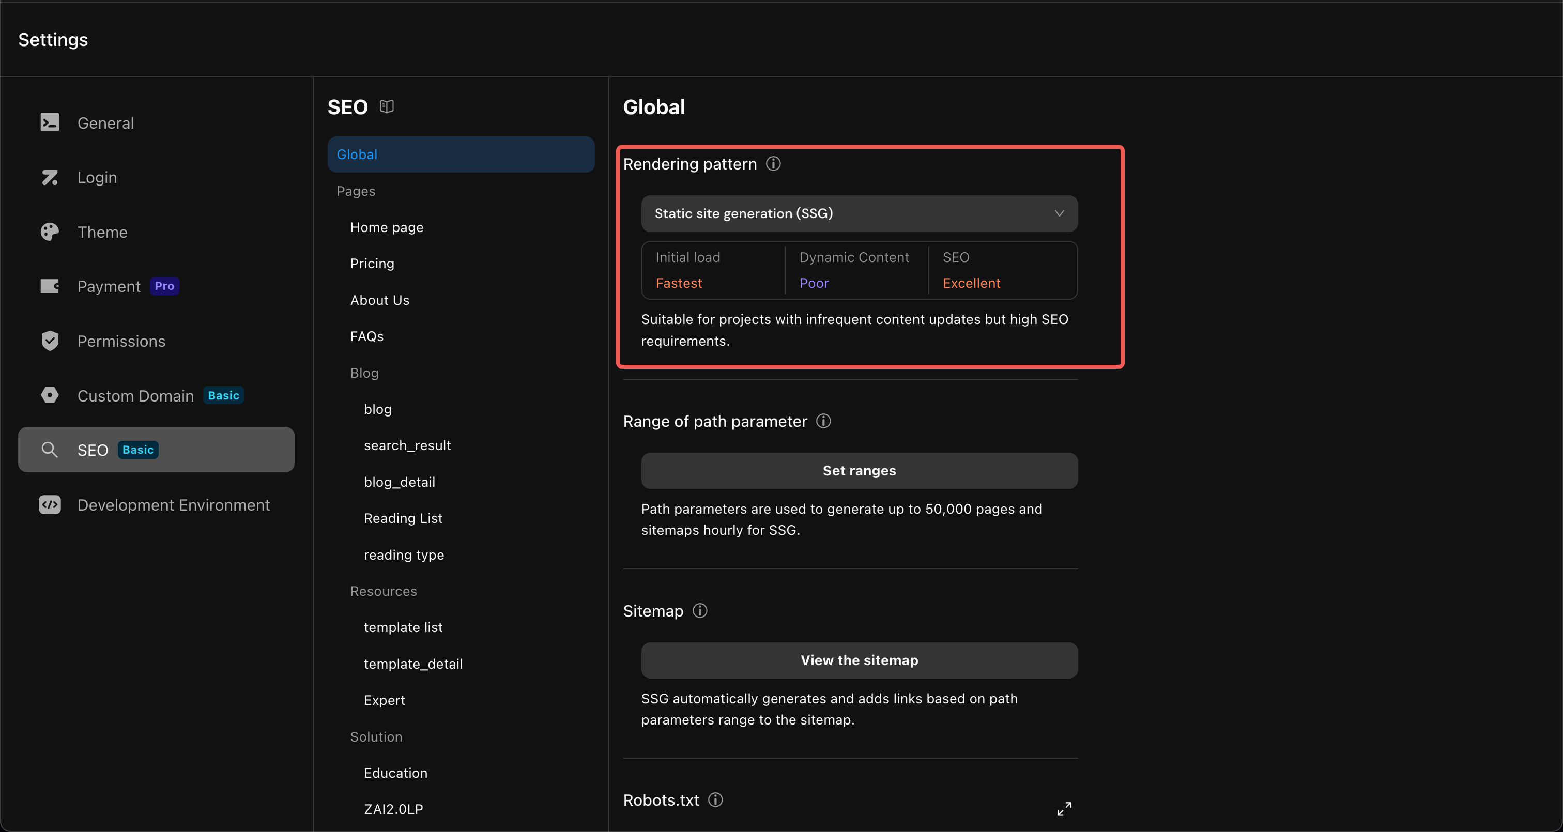
Task: Click the General terminal icon
Action: click(50, 122)
